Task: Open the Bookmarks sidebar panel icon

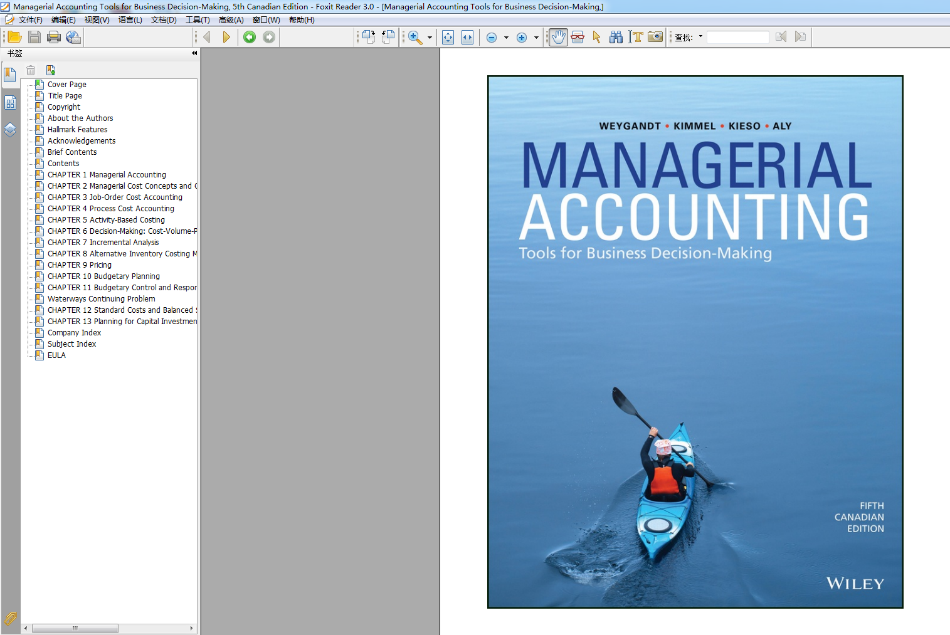Action: (10, 75)
